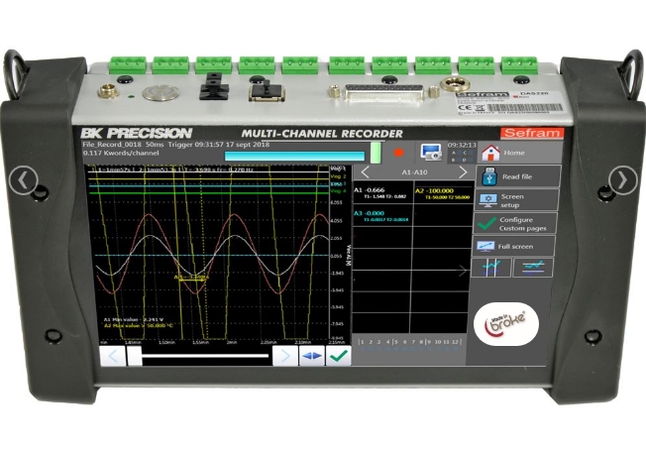
Task: Open Screen setup
Action: pos(515,199)
